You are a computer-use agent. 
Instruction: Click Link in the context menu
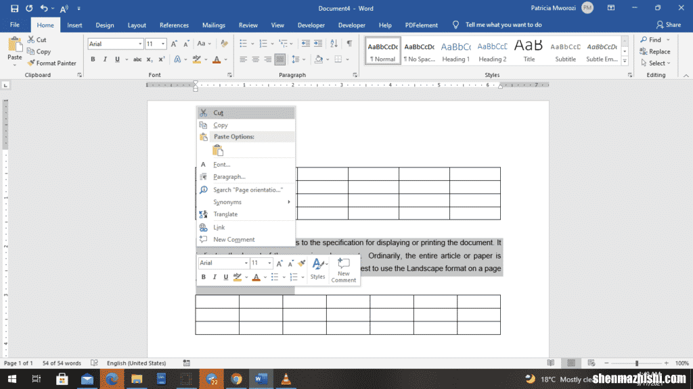(x=246, y=228)
